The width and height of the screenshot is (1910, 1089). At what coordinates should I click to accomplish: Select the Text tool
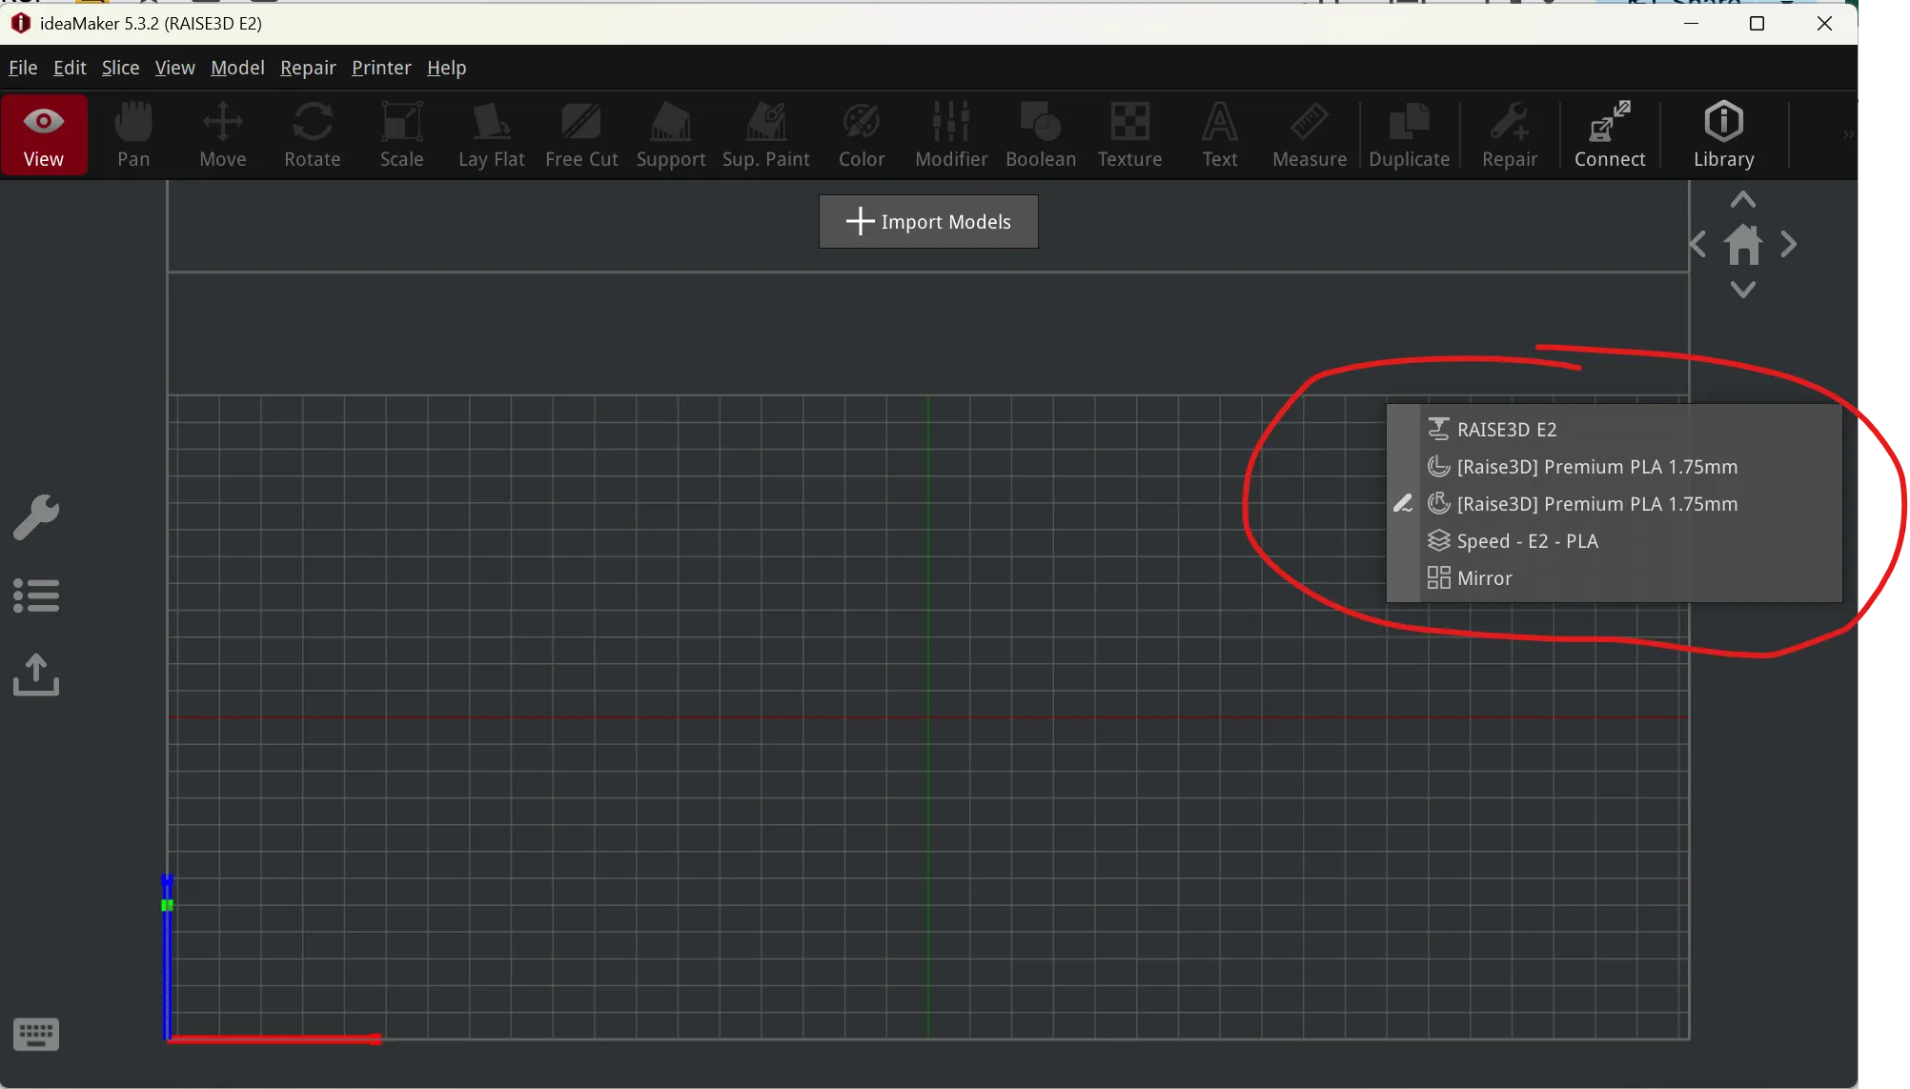1220,134
